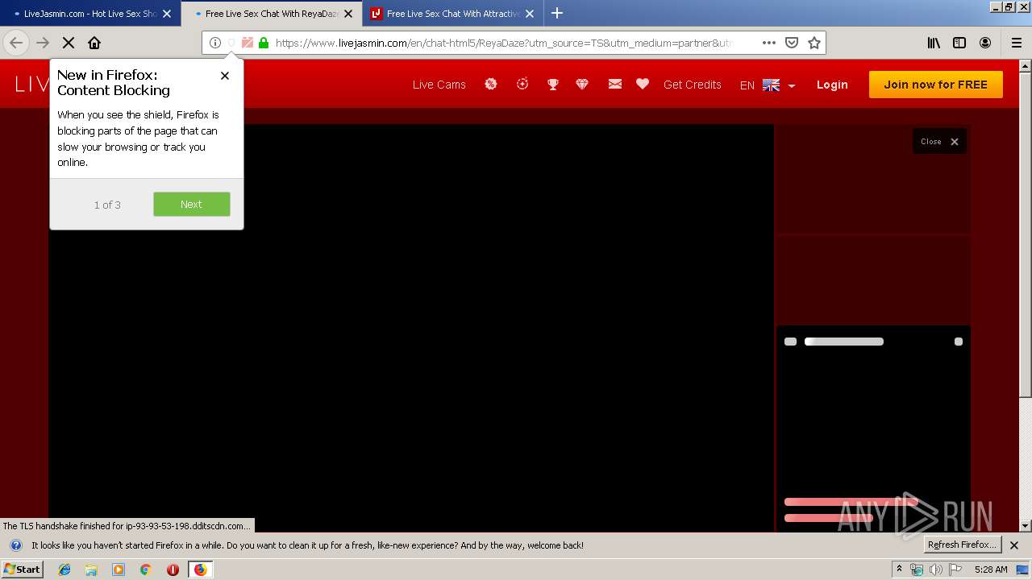Go to the Firefox home page icon
Image resolution: width=1032 pixels, height=580 pixels.
[94, 43]
